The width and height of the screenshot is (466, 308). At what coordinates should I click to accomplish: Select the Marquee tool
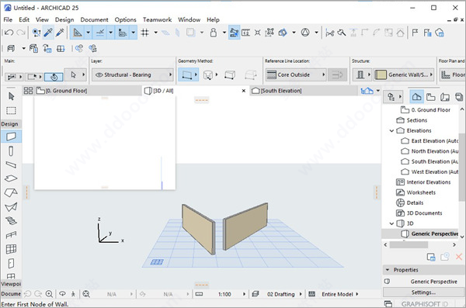coord(11,111)
